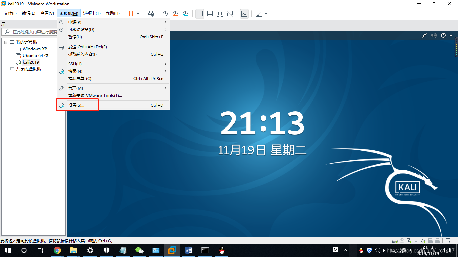The width and height of the screenshot is (458, 257).
Task: Close the 虚拟机(M) menu from menu bar
Action: pos(69,13)
